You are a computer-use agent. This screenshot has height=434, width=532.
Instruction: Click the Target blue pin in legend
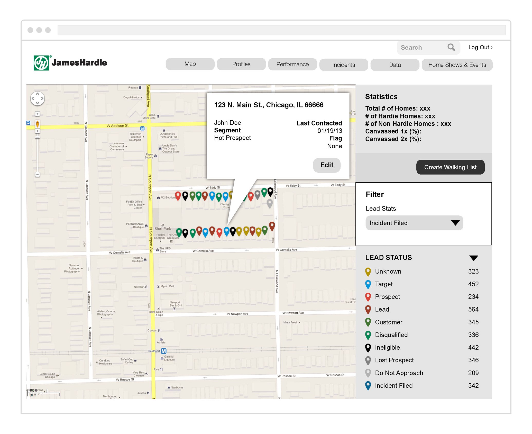coord(368,284)
